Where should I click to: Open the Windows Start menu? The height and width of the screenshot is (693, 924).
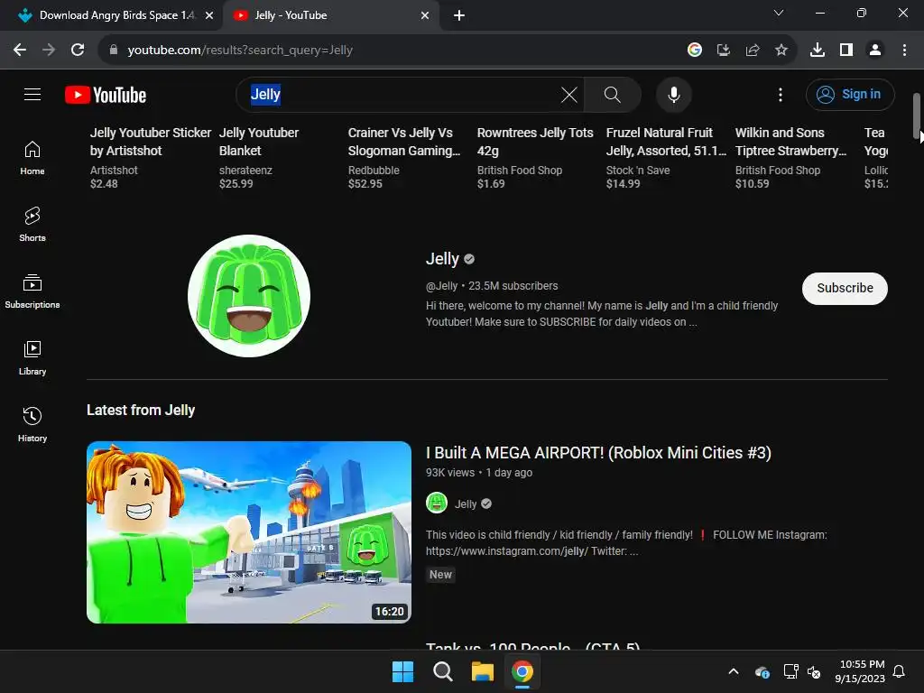(x=403, y=671)
